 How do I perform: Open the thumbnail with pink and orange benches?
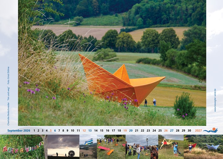(x=111, y=147)
